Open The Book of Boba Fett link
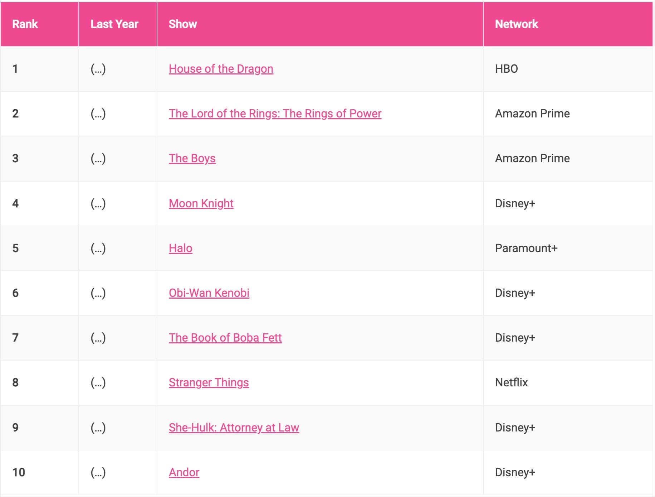655x497 pixels. point(225,338)
